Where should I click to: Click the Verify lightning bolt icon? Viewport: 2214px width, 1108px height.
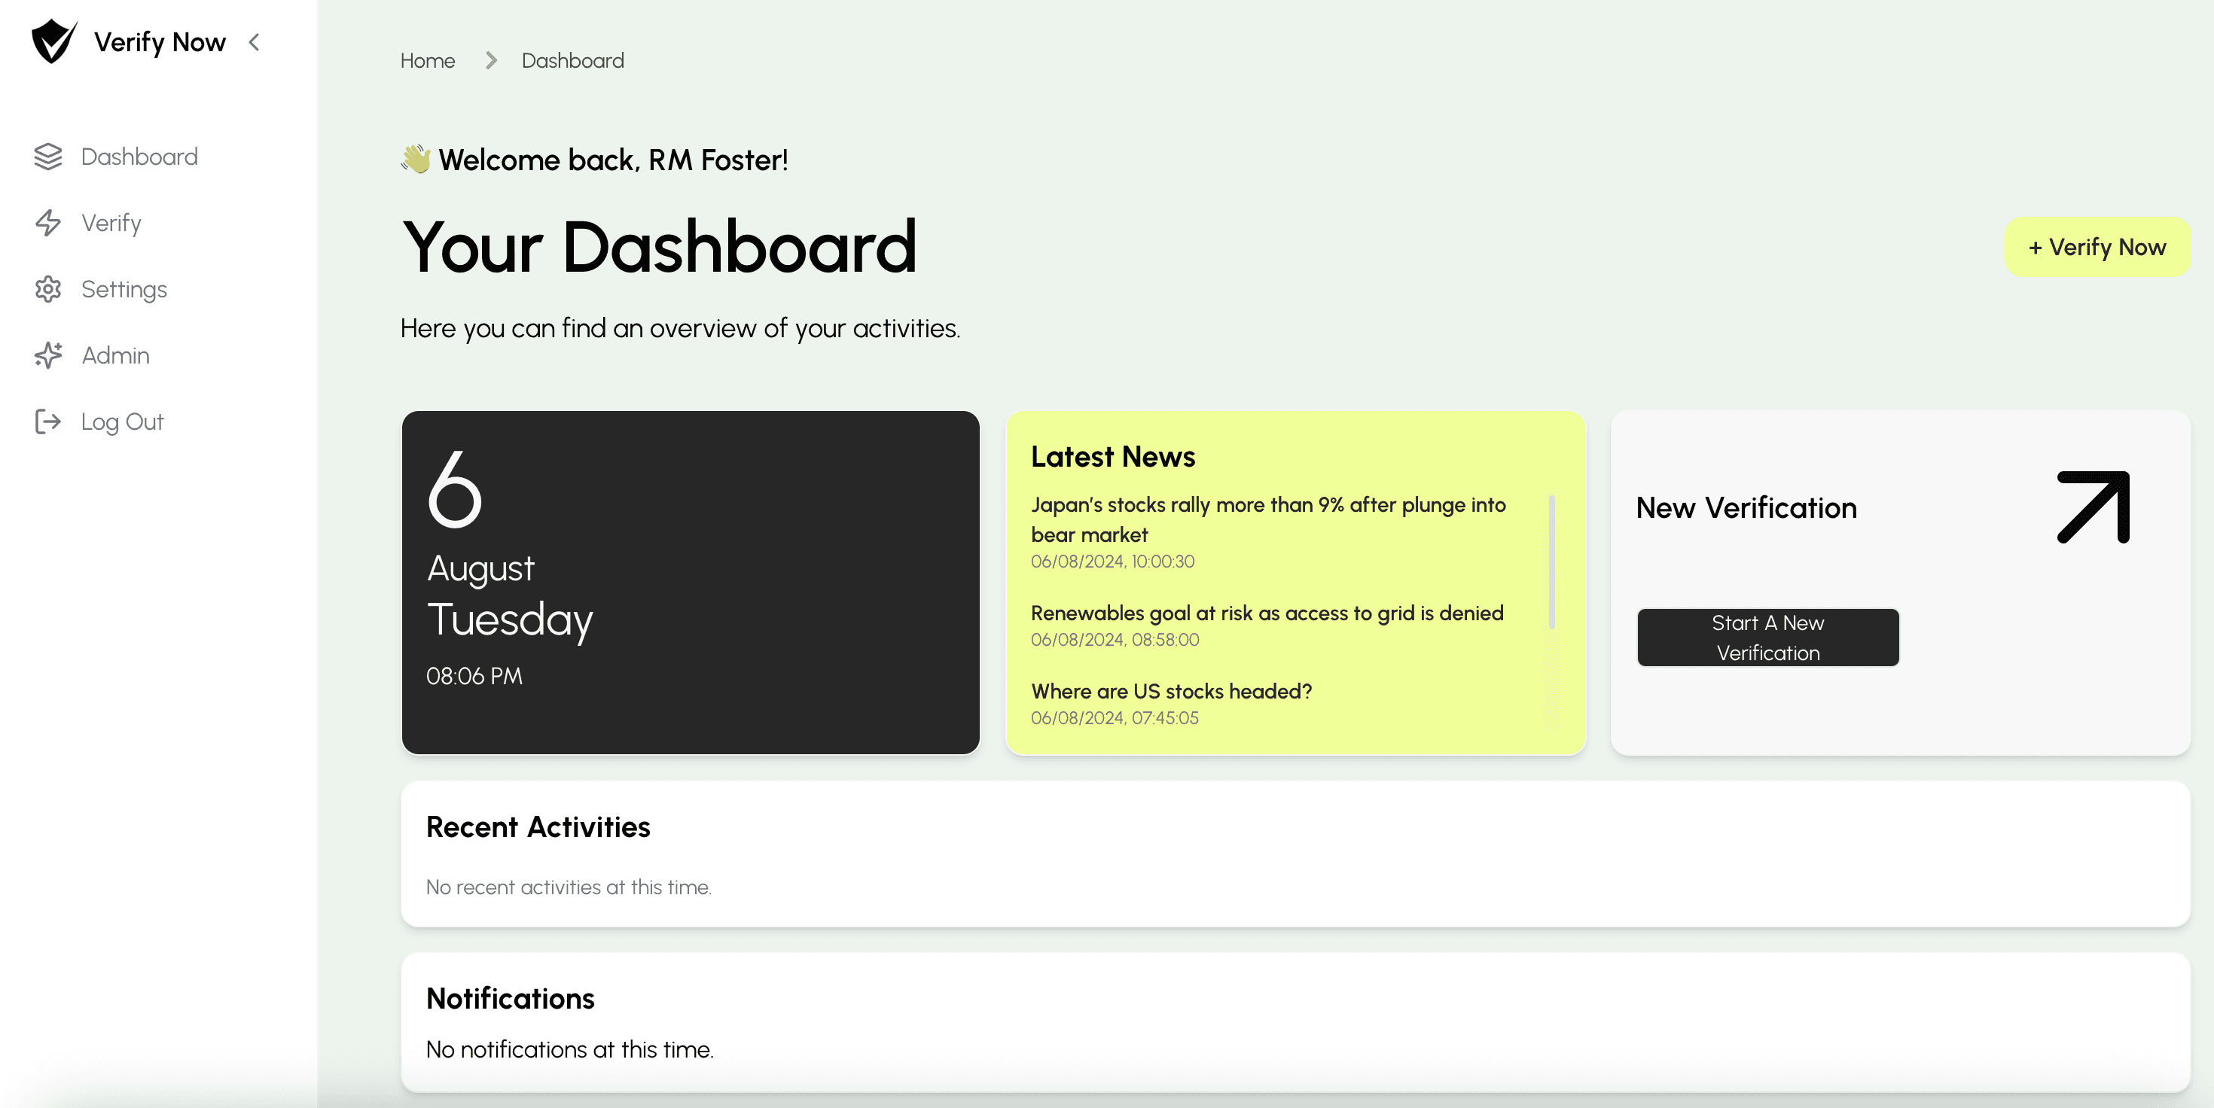(48, 224)
